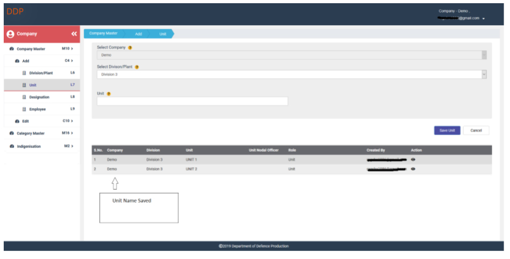510x259 pixels.
Task: Collapse the sidebar with double-chevron icon
Action: tap(74, 34)
